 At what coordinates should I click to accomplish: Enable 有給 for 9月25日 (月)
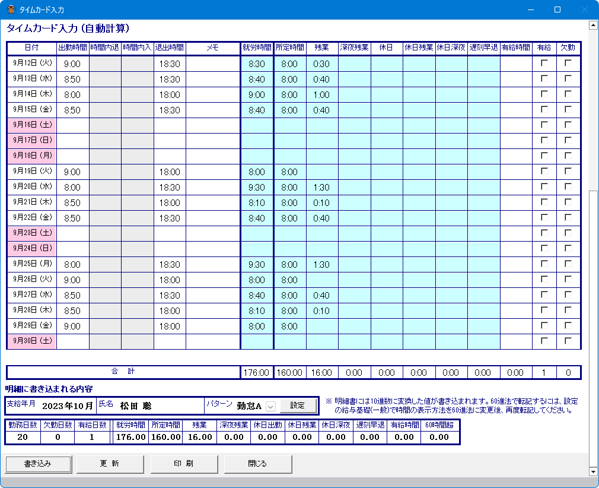(x=544, y=264)
